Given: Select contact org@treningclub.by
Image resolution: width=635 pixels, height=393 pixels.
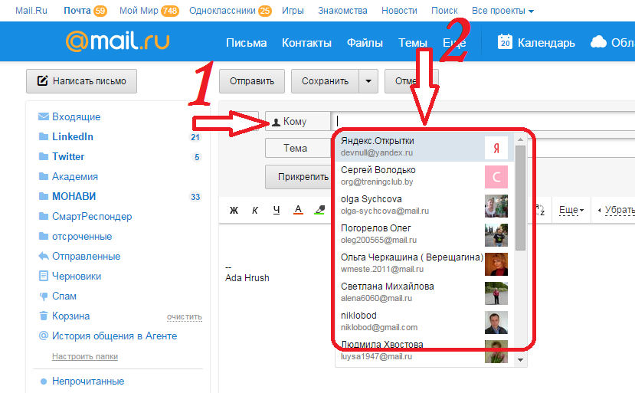Looking at the screenshot, I should tap(424, 176).
